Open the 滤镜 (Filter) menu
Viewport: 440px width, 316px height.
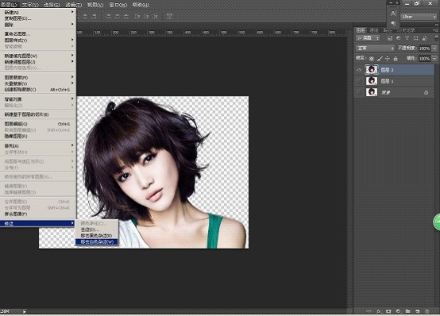click(x=74, y=5)
